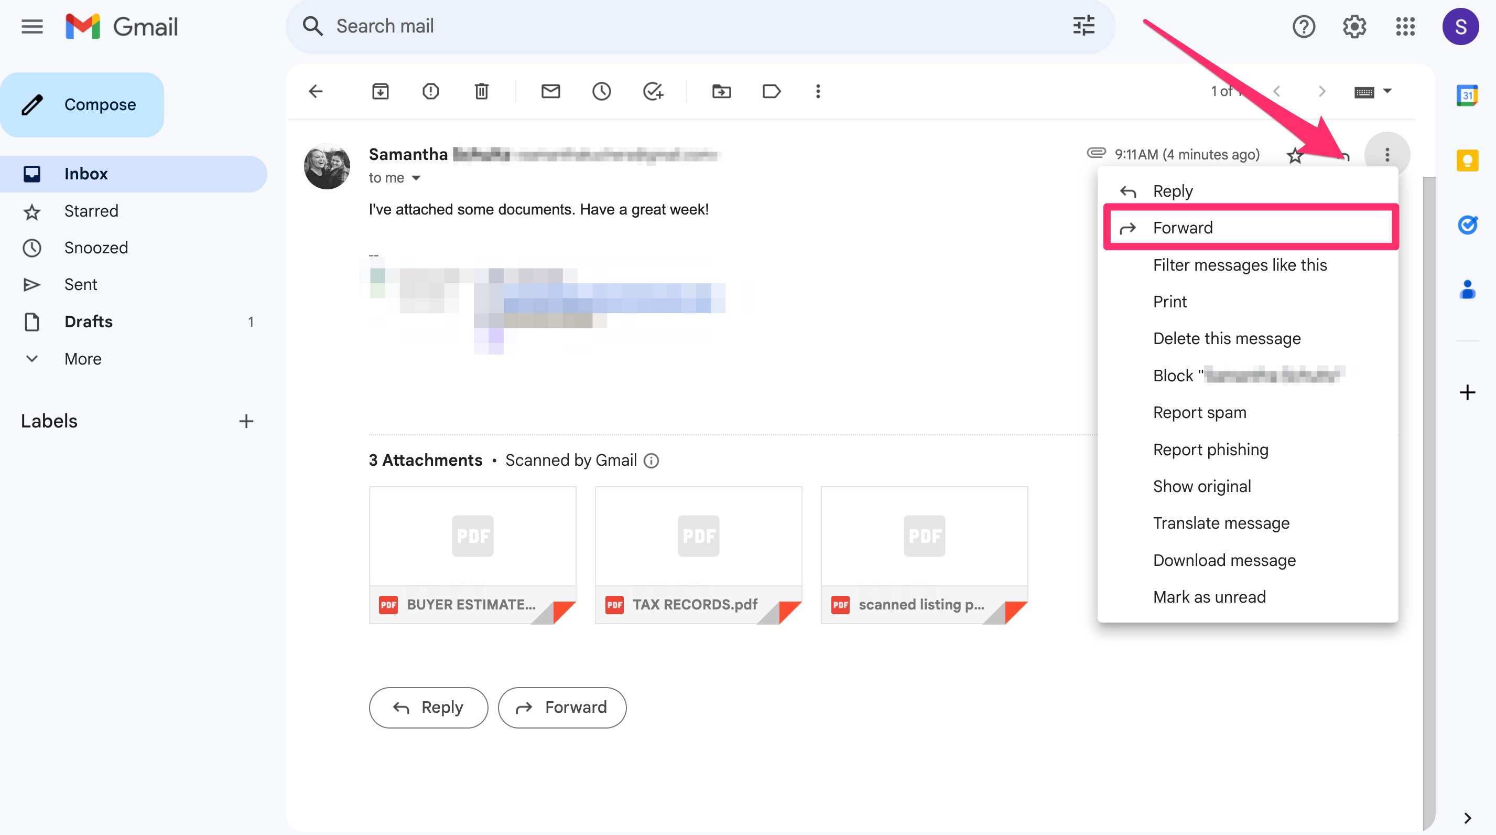Click the Compose button
The width and height of the screenshot is (1496, 835).
(x=82, y=104)
